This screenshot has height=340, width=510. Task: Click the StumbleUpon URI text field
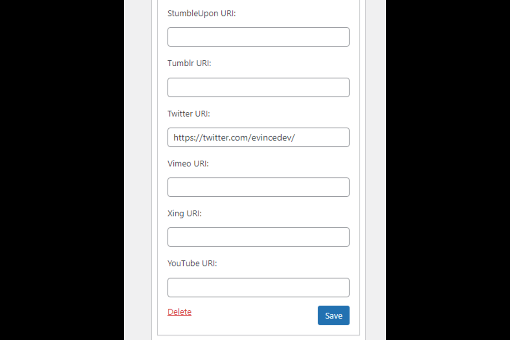tap(258, 37)
